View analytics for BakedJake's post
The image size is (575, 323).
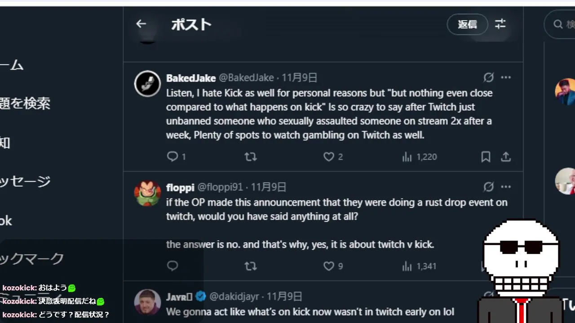407,157
